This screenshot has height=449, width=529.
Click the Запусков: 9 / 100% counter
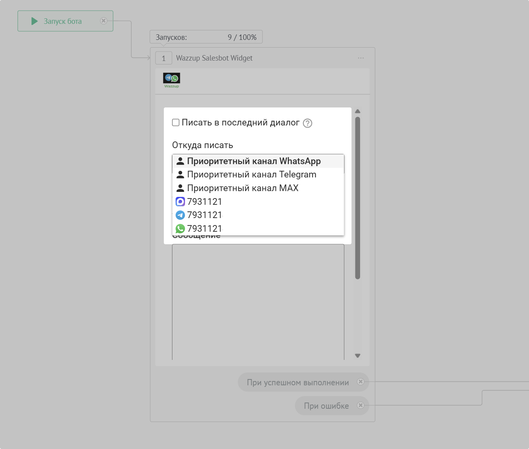pyautogui.click(x=206, y=37)
